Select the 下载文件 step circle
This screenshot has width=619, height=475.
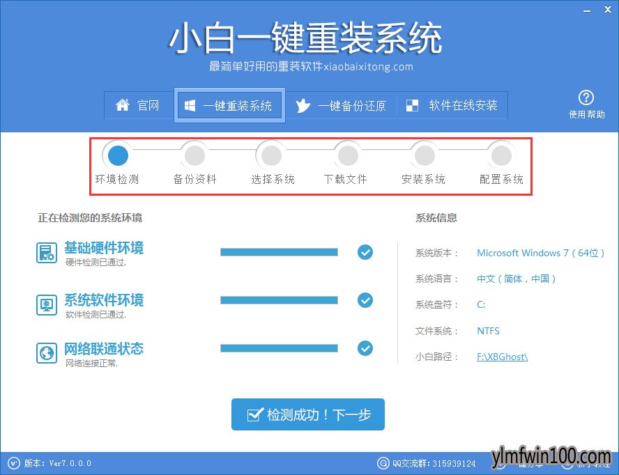point(348,155)
